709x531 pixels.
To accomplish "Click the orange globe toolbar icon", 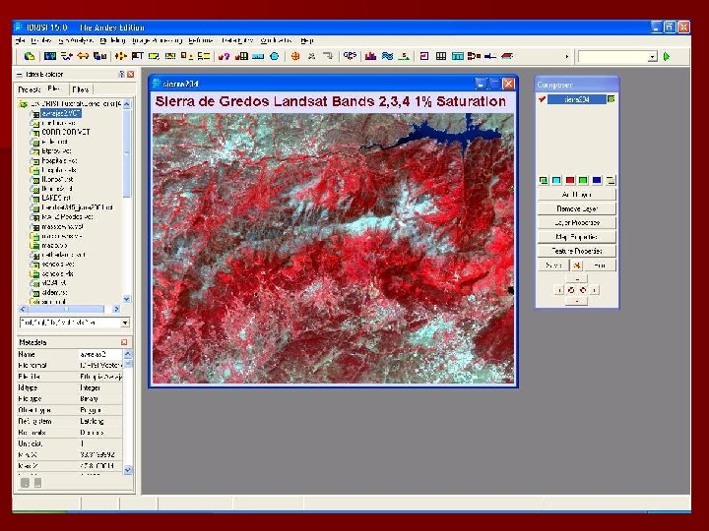I will click(x=295, y=56).
